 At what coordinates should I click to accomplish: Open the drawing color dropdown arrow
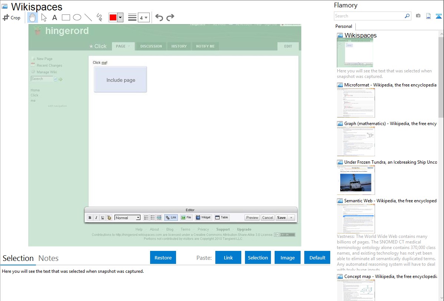[x=120, y=17]
